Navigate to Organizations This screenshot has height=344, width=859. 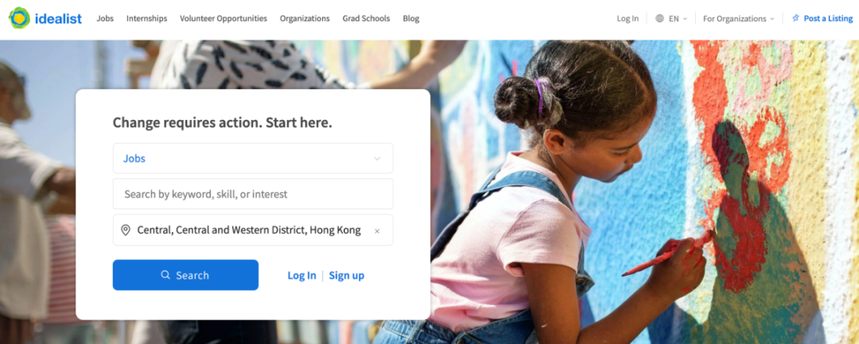pos(305,18)
